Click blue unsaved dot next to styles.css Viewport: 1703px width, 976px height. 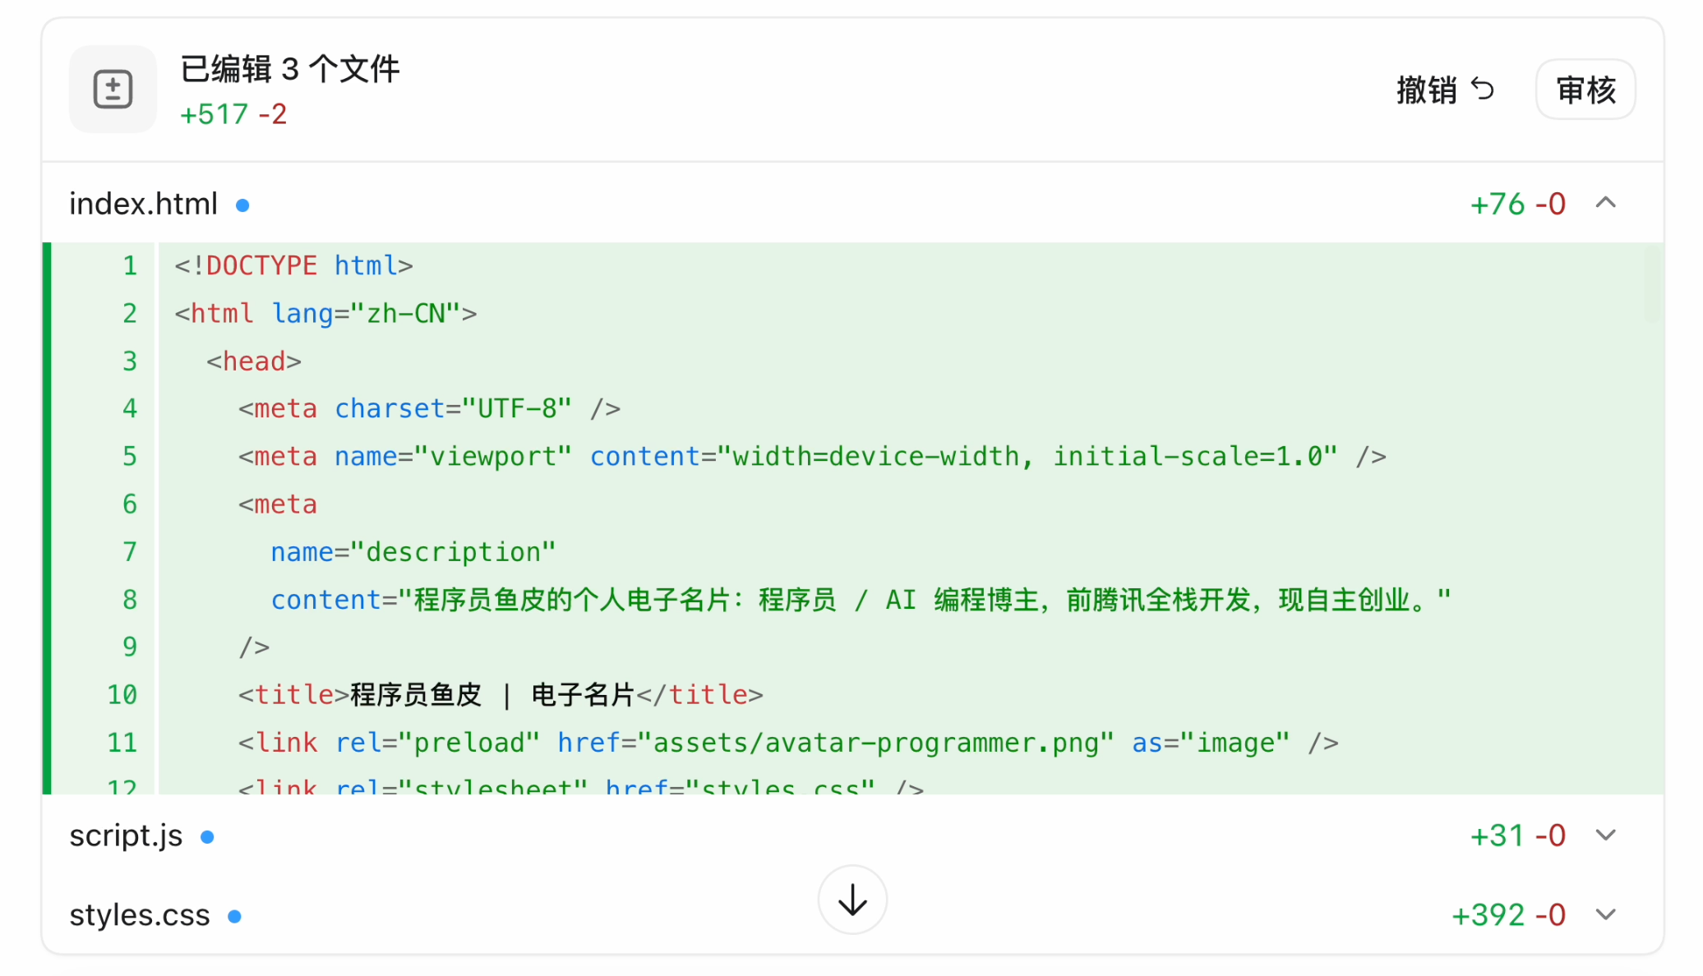point(234,916)
